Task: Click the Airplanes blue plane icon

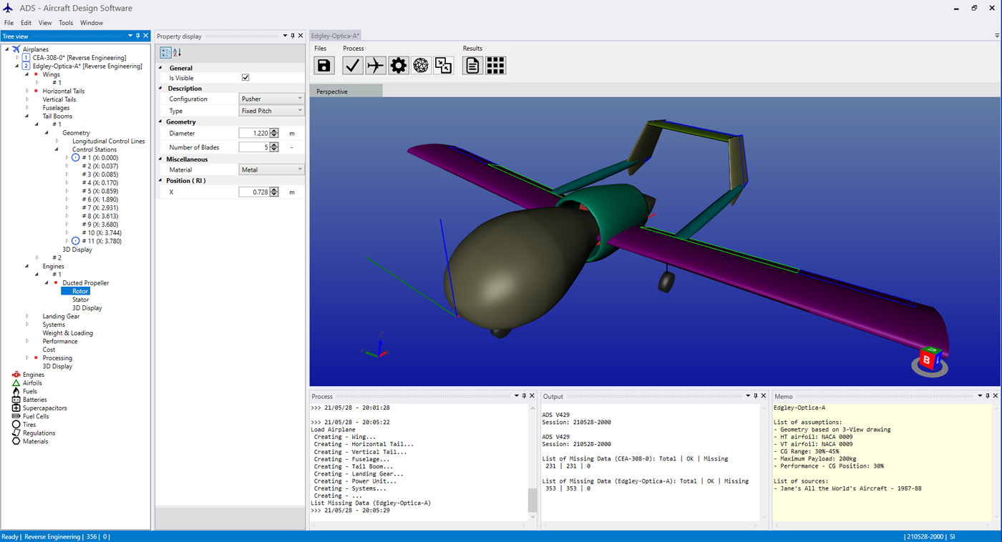Action: (16, 49)
